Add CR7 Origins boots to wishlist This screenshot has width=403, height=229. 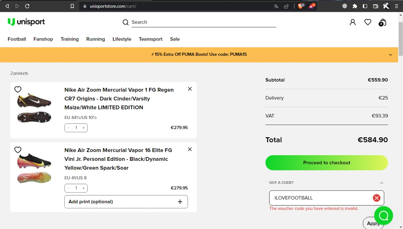coord(18,89)
